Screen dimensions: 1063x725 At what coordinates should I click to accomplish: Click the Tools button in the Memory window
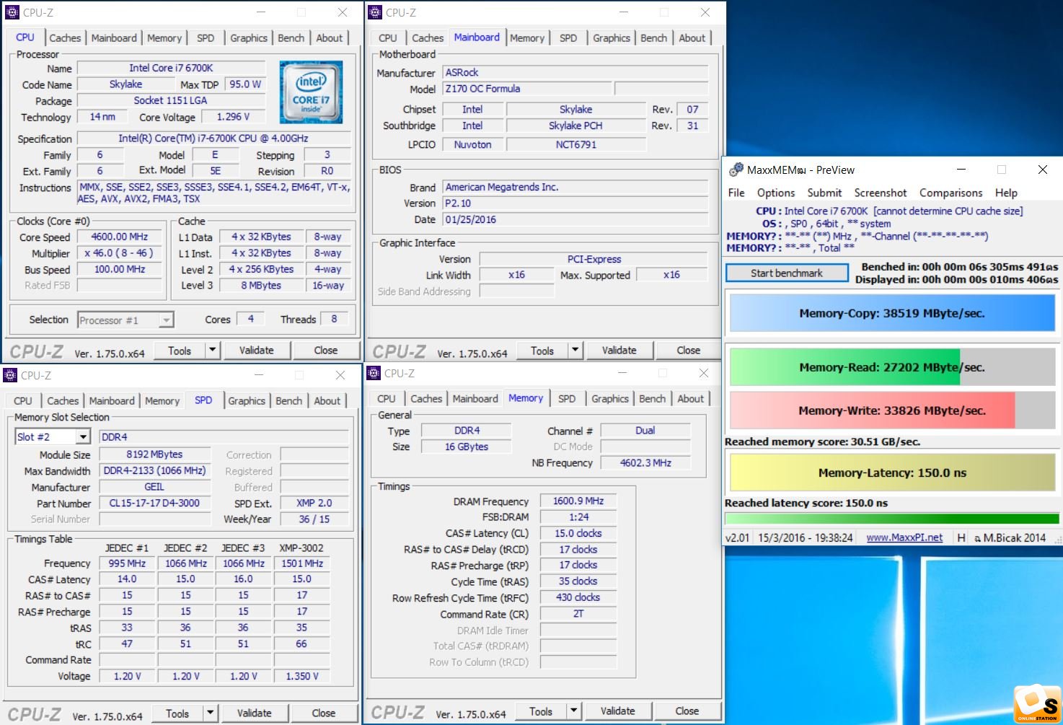(541, 711)
